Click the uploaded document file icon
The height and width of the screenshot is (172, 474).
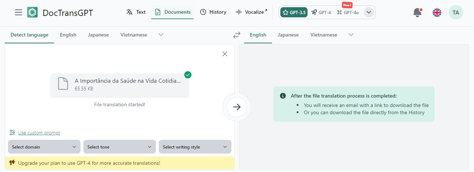point(63,84)
